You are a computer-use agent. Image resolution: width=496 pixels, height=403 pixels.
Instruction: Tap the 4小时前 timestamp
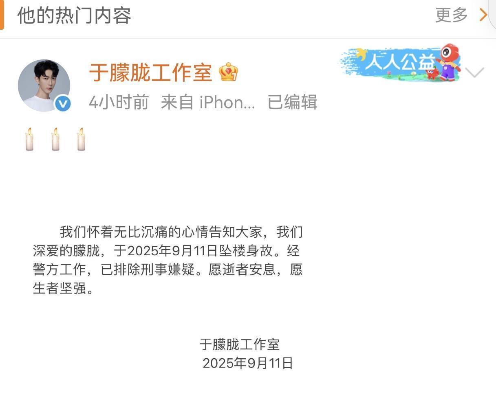pos(119,102)
